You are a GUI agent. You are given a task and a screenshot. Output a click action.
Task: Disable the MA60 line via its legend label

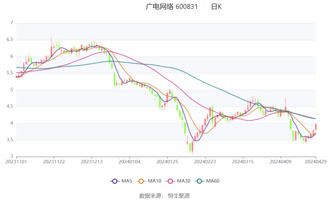pos(213,181)
